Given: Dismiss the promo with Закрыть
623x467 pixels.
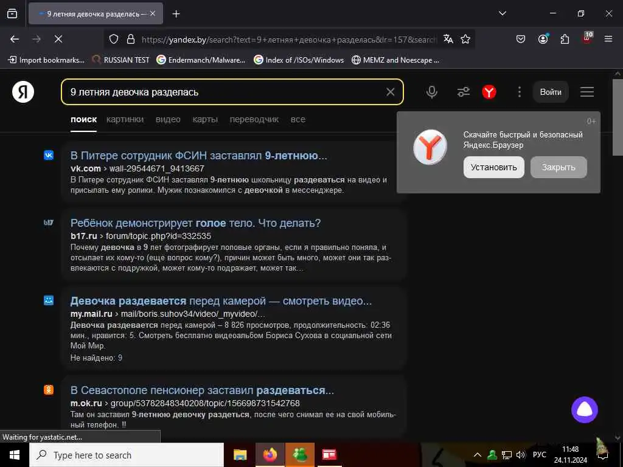Looking at the screenshot, I should (x=559, y=167).
